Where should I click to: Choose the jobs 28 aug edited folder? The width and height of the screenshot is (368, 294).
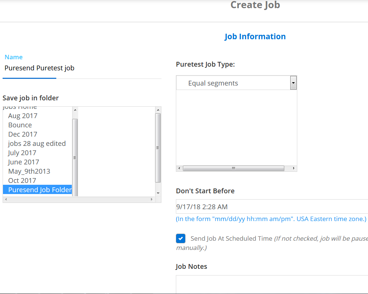[x=37, y=143]
